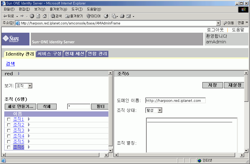Click the Refresh page toolbar icon
Screen dimensions: 250x164
(38, 16)
